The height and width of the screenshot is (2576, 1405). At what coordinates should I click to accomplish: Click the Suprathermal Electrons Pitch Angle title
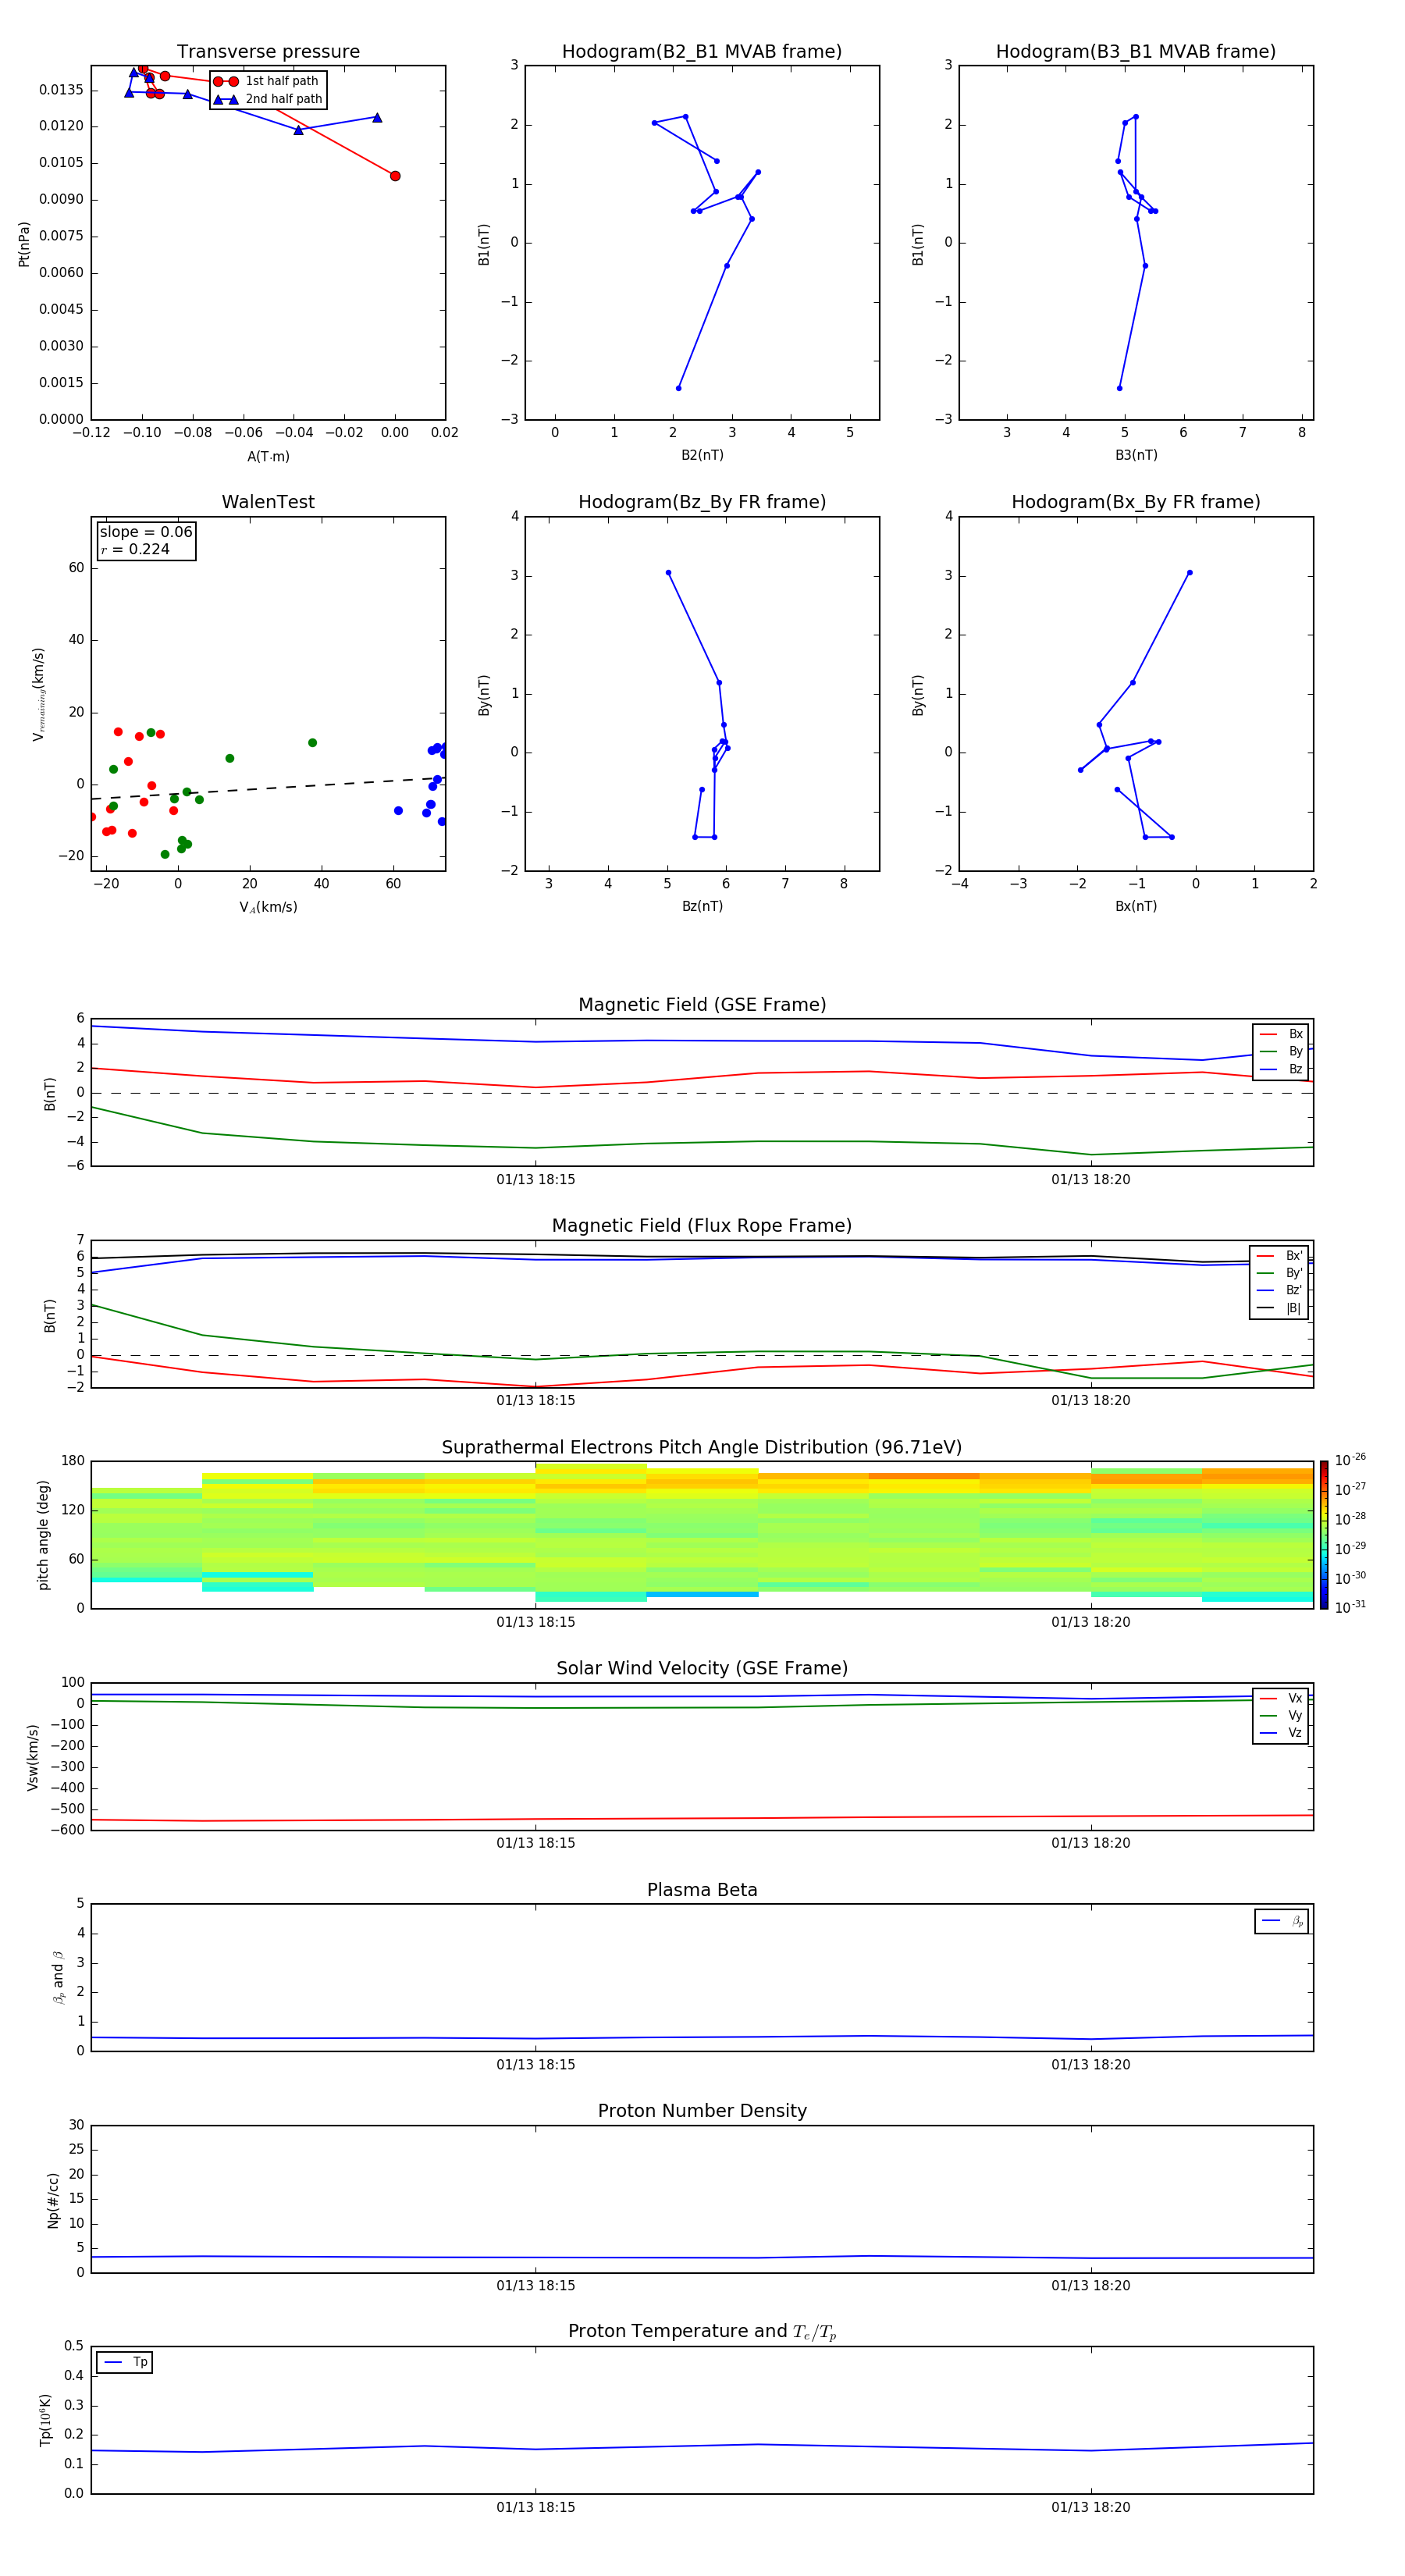point(702,1448)
